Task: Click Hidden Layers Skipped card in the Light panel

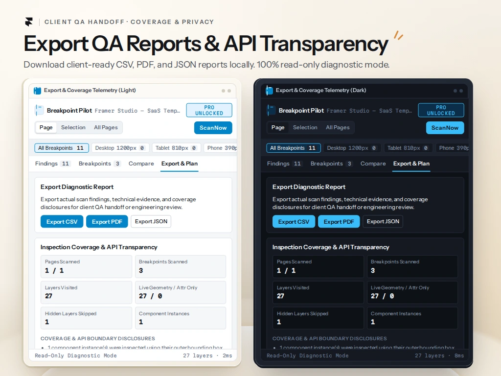Action: coord(86,318)
